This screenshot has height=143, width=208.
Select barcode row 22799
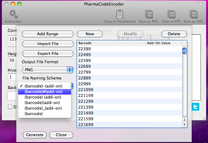(130, 72)
